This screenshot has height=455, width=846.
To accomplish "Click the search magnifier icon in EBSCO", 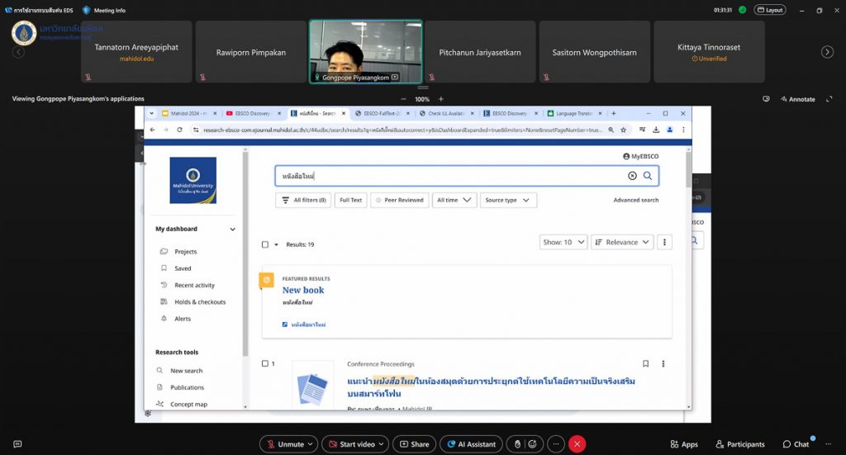I will click(648, 176).
